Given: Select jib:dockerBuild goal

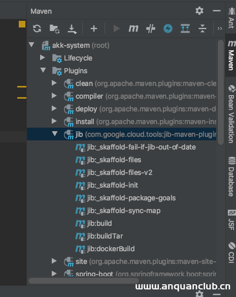Looking at the screenshot, I should (x=122, y=249).
